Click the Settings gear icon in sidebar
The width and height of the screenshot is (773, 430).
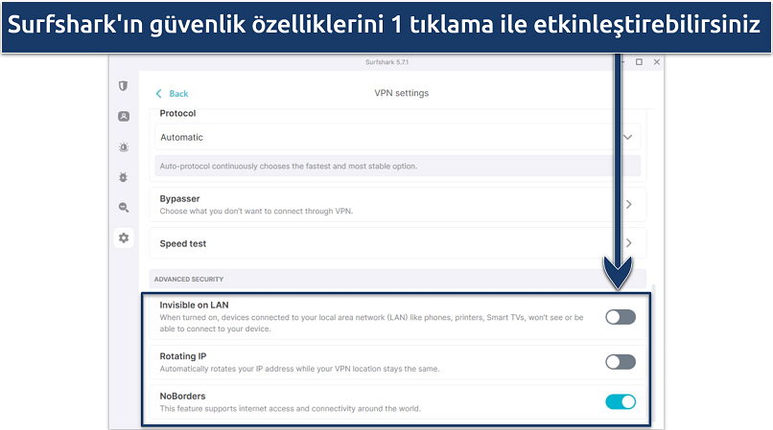[124, 238]
